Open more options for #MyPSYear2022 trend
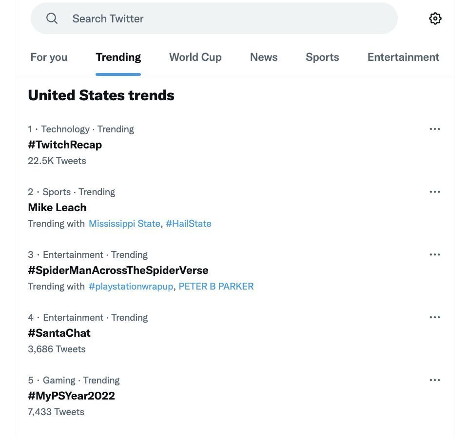 click(x=434, y=381)
